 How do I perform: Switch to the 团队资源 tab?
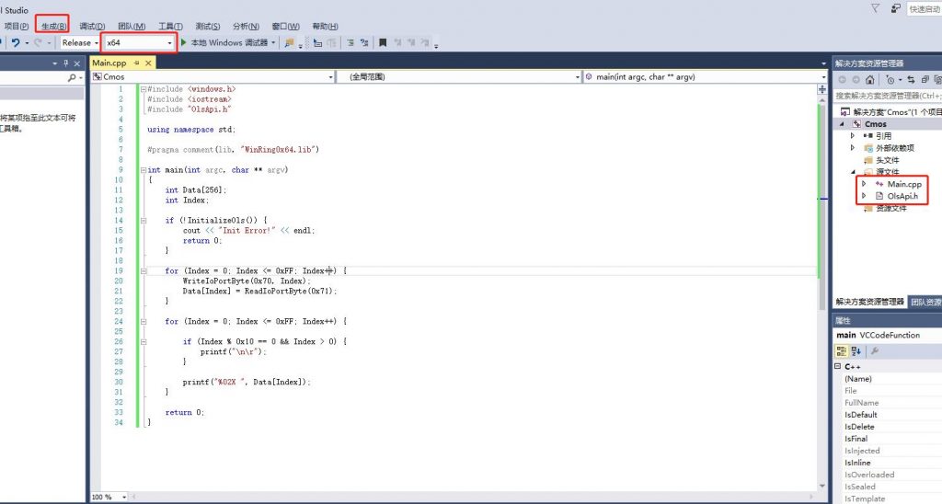coord(925,302)
